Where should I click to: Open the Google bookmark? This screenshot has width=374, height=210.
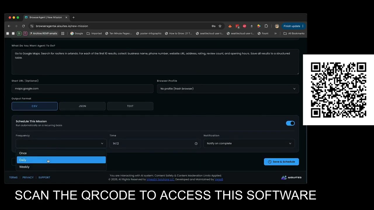click(x=77, y=34)
